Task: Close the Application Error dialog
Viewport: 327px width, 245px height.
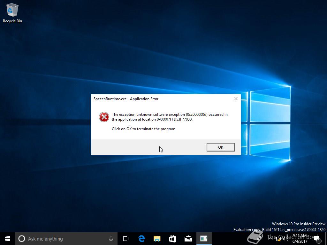Action: [x=236, y=99]
